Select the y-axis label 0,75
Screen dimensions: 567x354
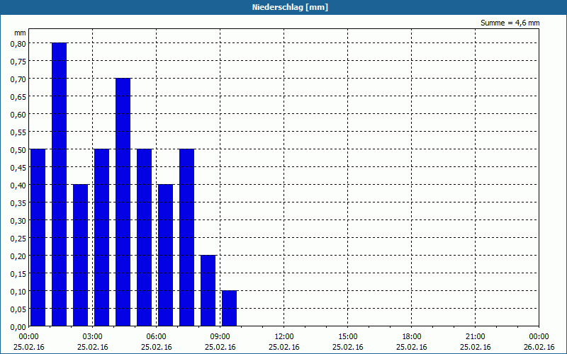pos(18,62)
